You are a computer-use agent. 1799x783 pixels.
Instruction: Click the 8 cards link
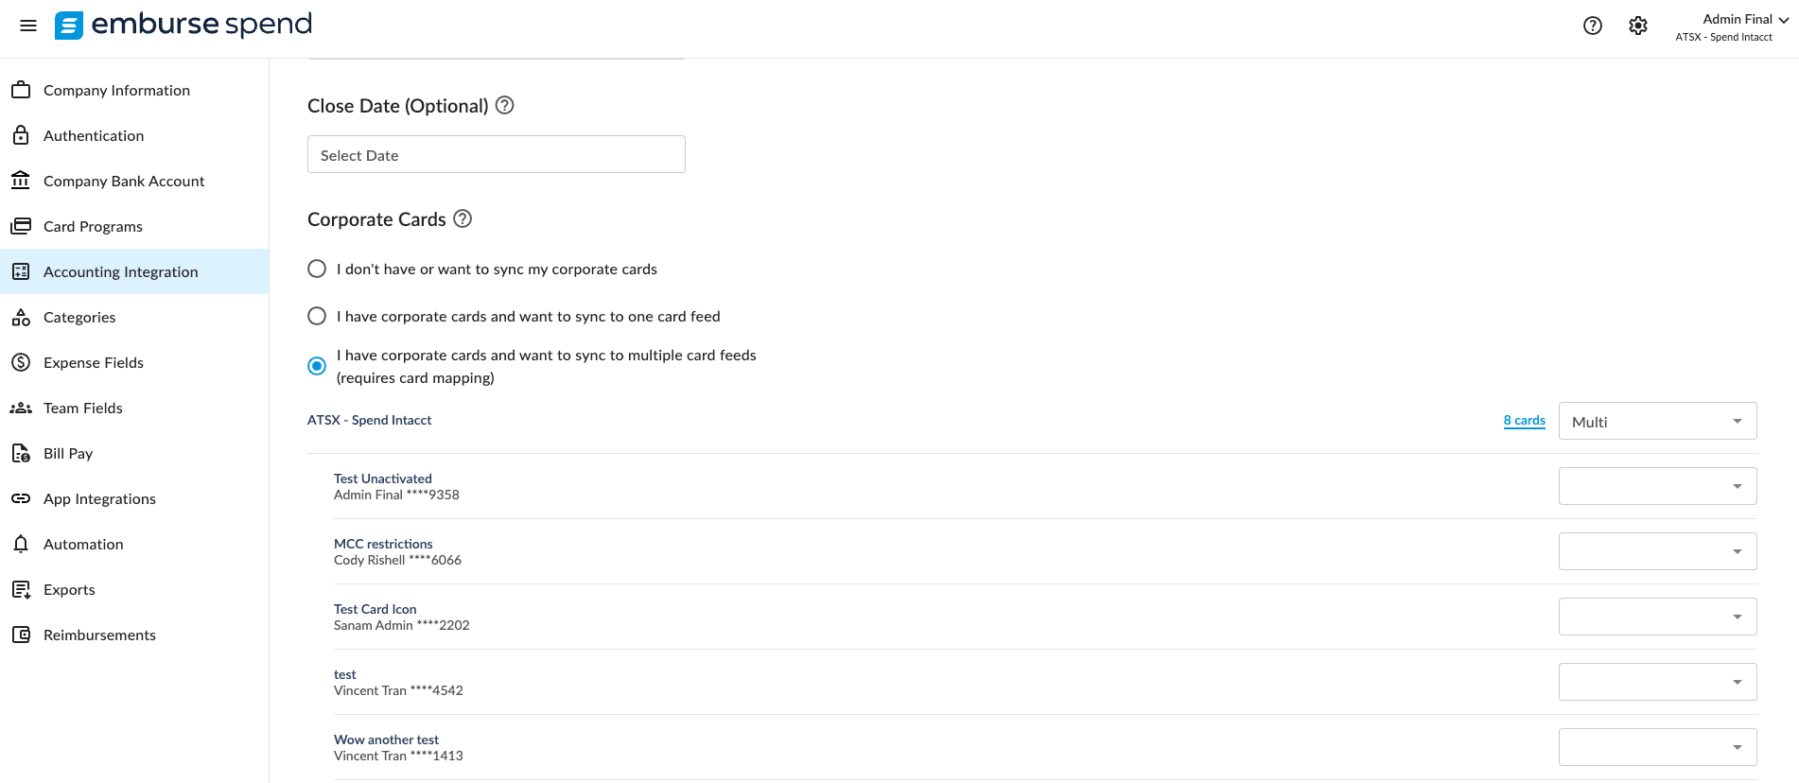[1524, 421]
